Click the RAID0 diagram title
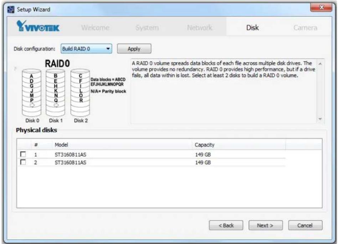The height and width of the screenshot is (244, 338). coord(57,63)
